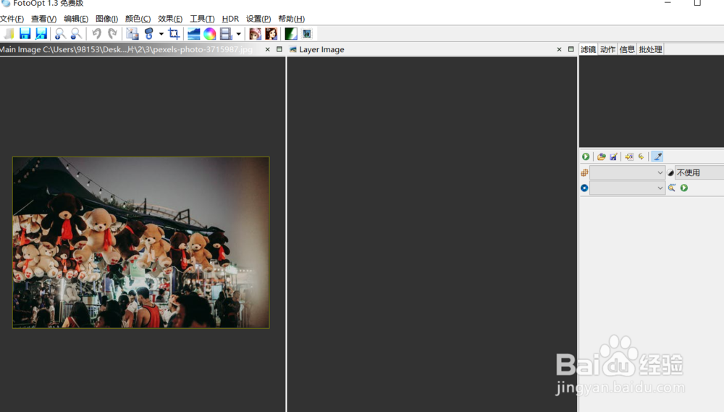This screenshot has height=412, width=724.
Task: Open the 文件(F) menu
Action: tap(12, 19)
